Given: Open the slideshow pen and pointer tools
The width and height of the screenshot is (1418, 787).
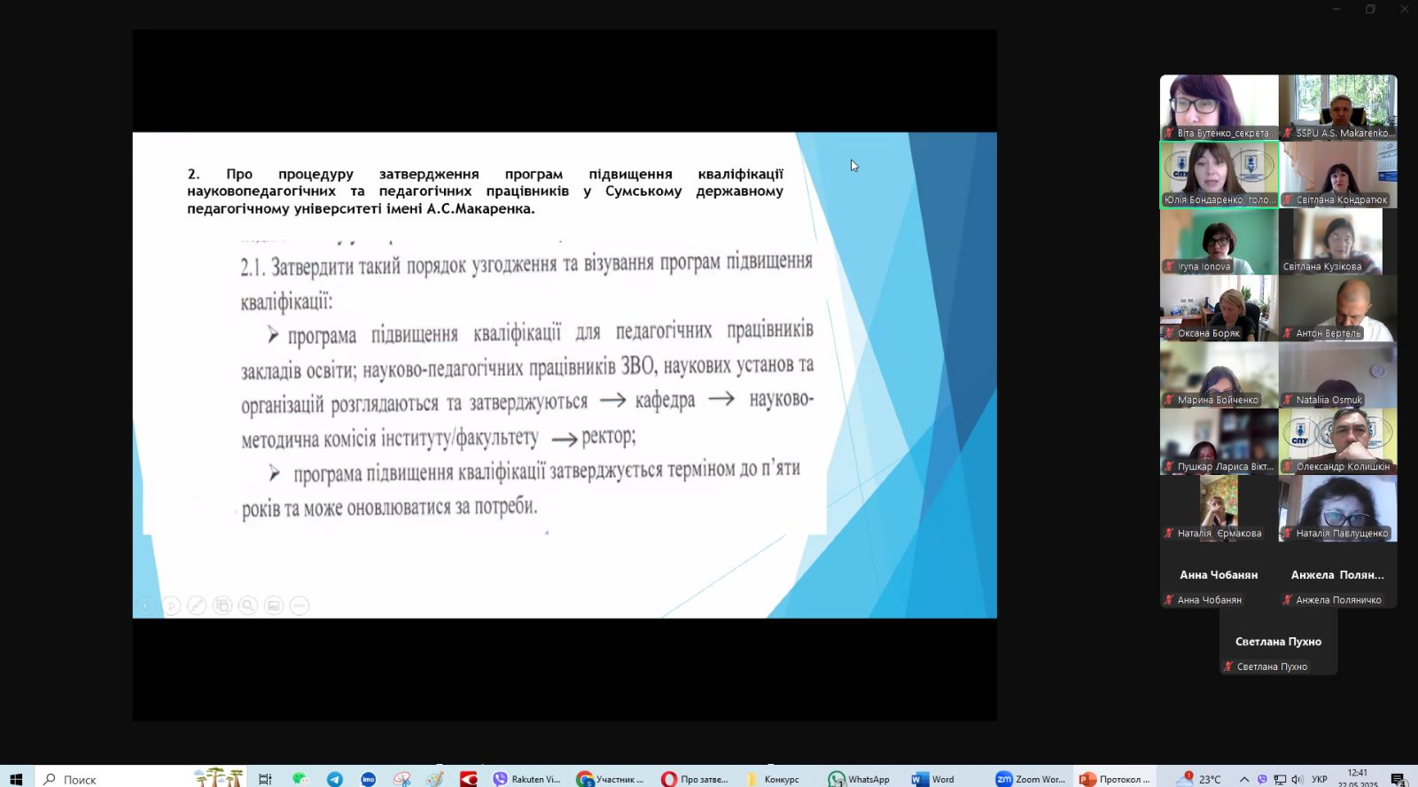Looking at the screenshot, I should point(197,605).
